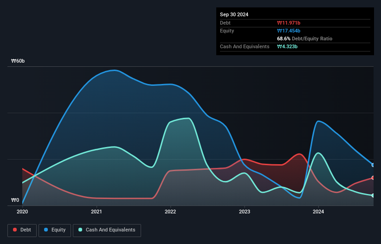Click the blue Equity legend dot
This screenshot has height=244, width=381.
[x=46, y=230]
